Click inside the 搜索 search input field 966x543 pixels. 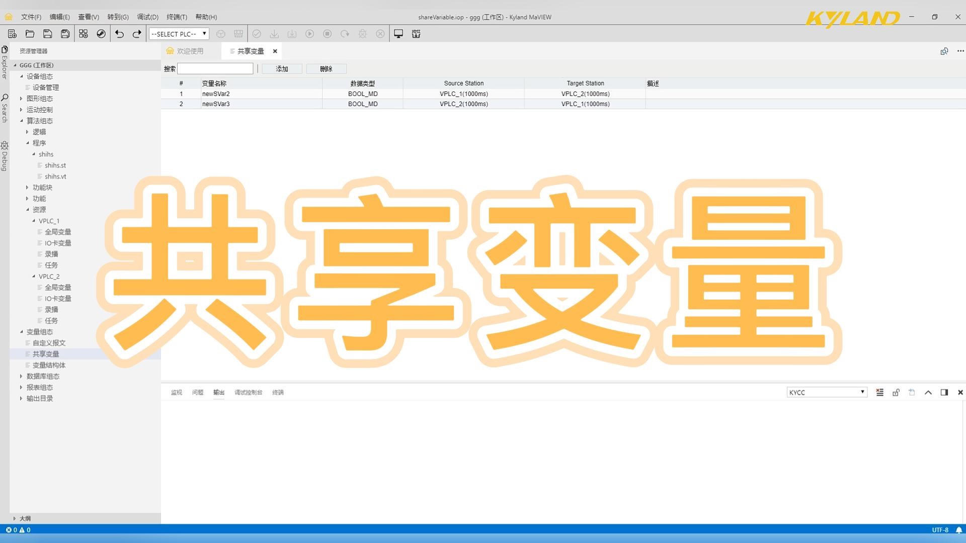215,68
